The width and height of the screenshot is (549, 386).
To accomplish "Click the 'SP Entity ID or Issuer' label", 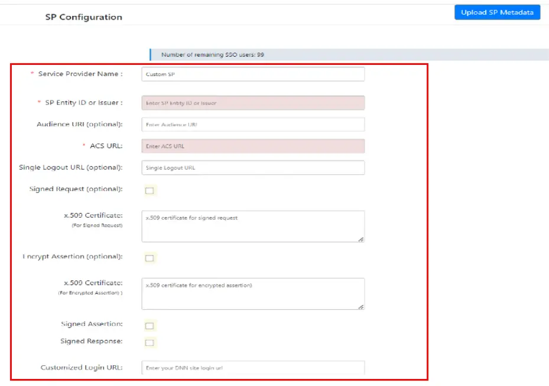I will (x=84, y=103).
